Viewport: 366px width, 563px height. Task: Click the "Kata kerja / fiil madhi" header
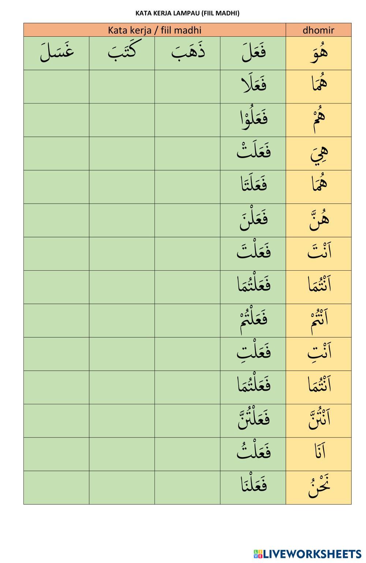(154, 30)
